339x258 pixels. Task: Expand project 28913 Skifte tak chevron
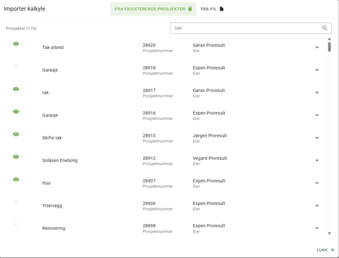tap(317, 138)
